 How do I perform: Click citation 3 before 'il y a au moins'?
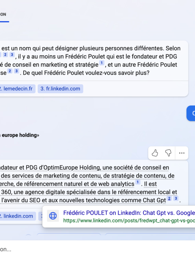pos(12,55)
